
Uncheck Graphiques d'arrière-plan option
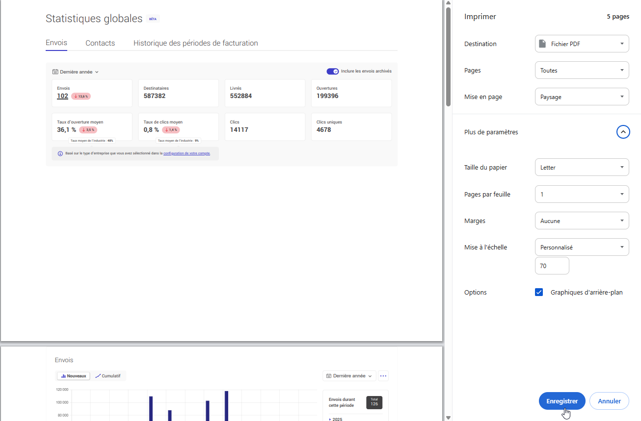click(x=539, y=292)
